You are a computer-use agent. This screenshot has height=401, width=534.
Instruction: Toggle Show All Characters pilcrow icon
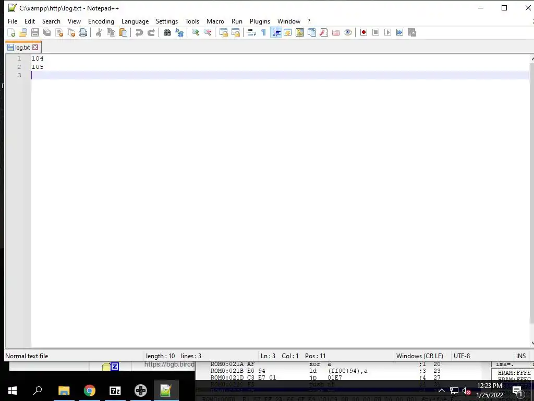[263, 32]
